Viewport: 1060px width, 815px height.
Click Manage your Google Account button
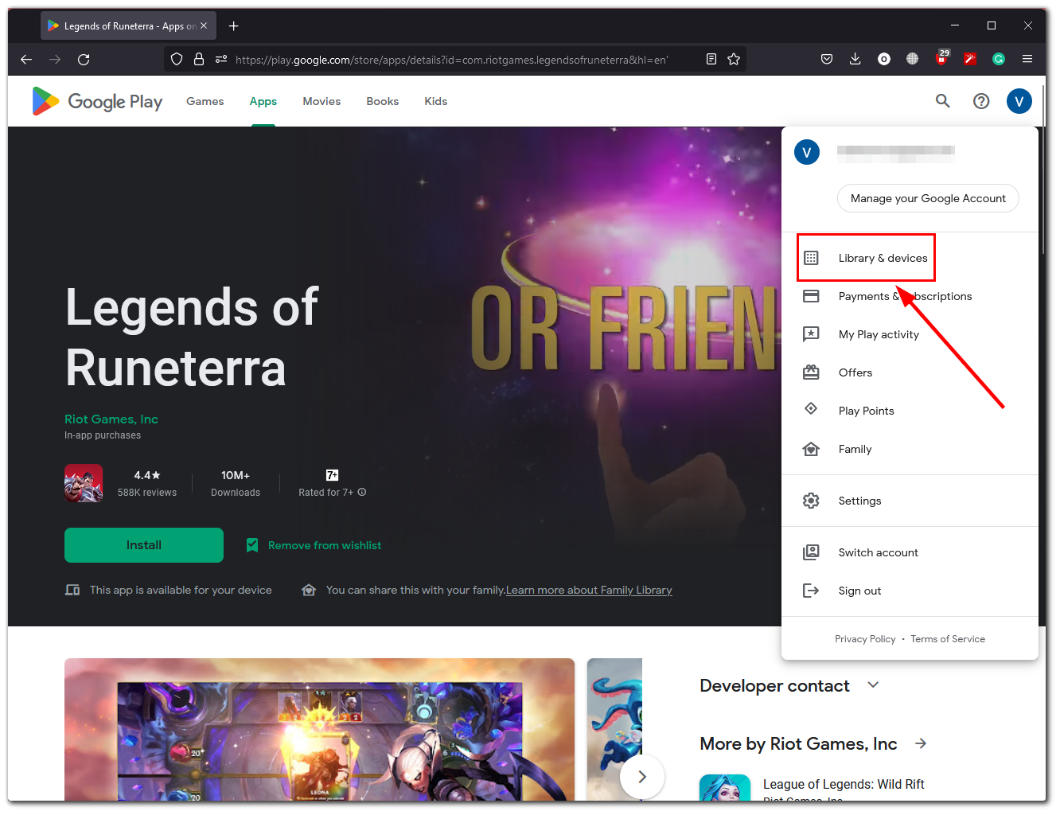(x=928, y=198)
